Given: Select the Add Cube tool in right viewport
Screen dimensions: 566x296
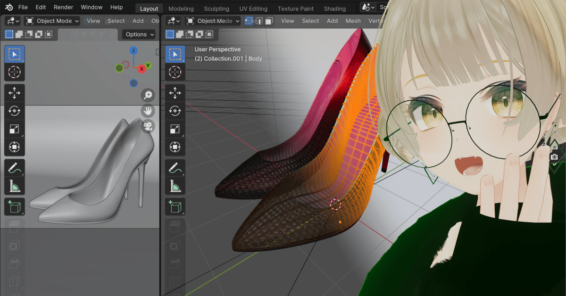Looking at the screenshot, I should [175, 206].
